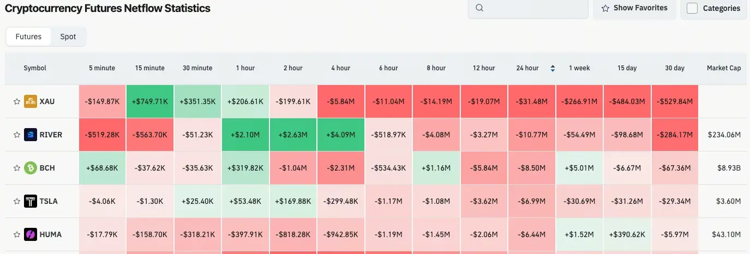
Task: Sort by the 8 hour column
Action: pos(436,68)
